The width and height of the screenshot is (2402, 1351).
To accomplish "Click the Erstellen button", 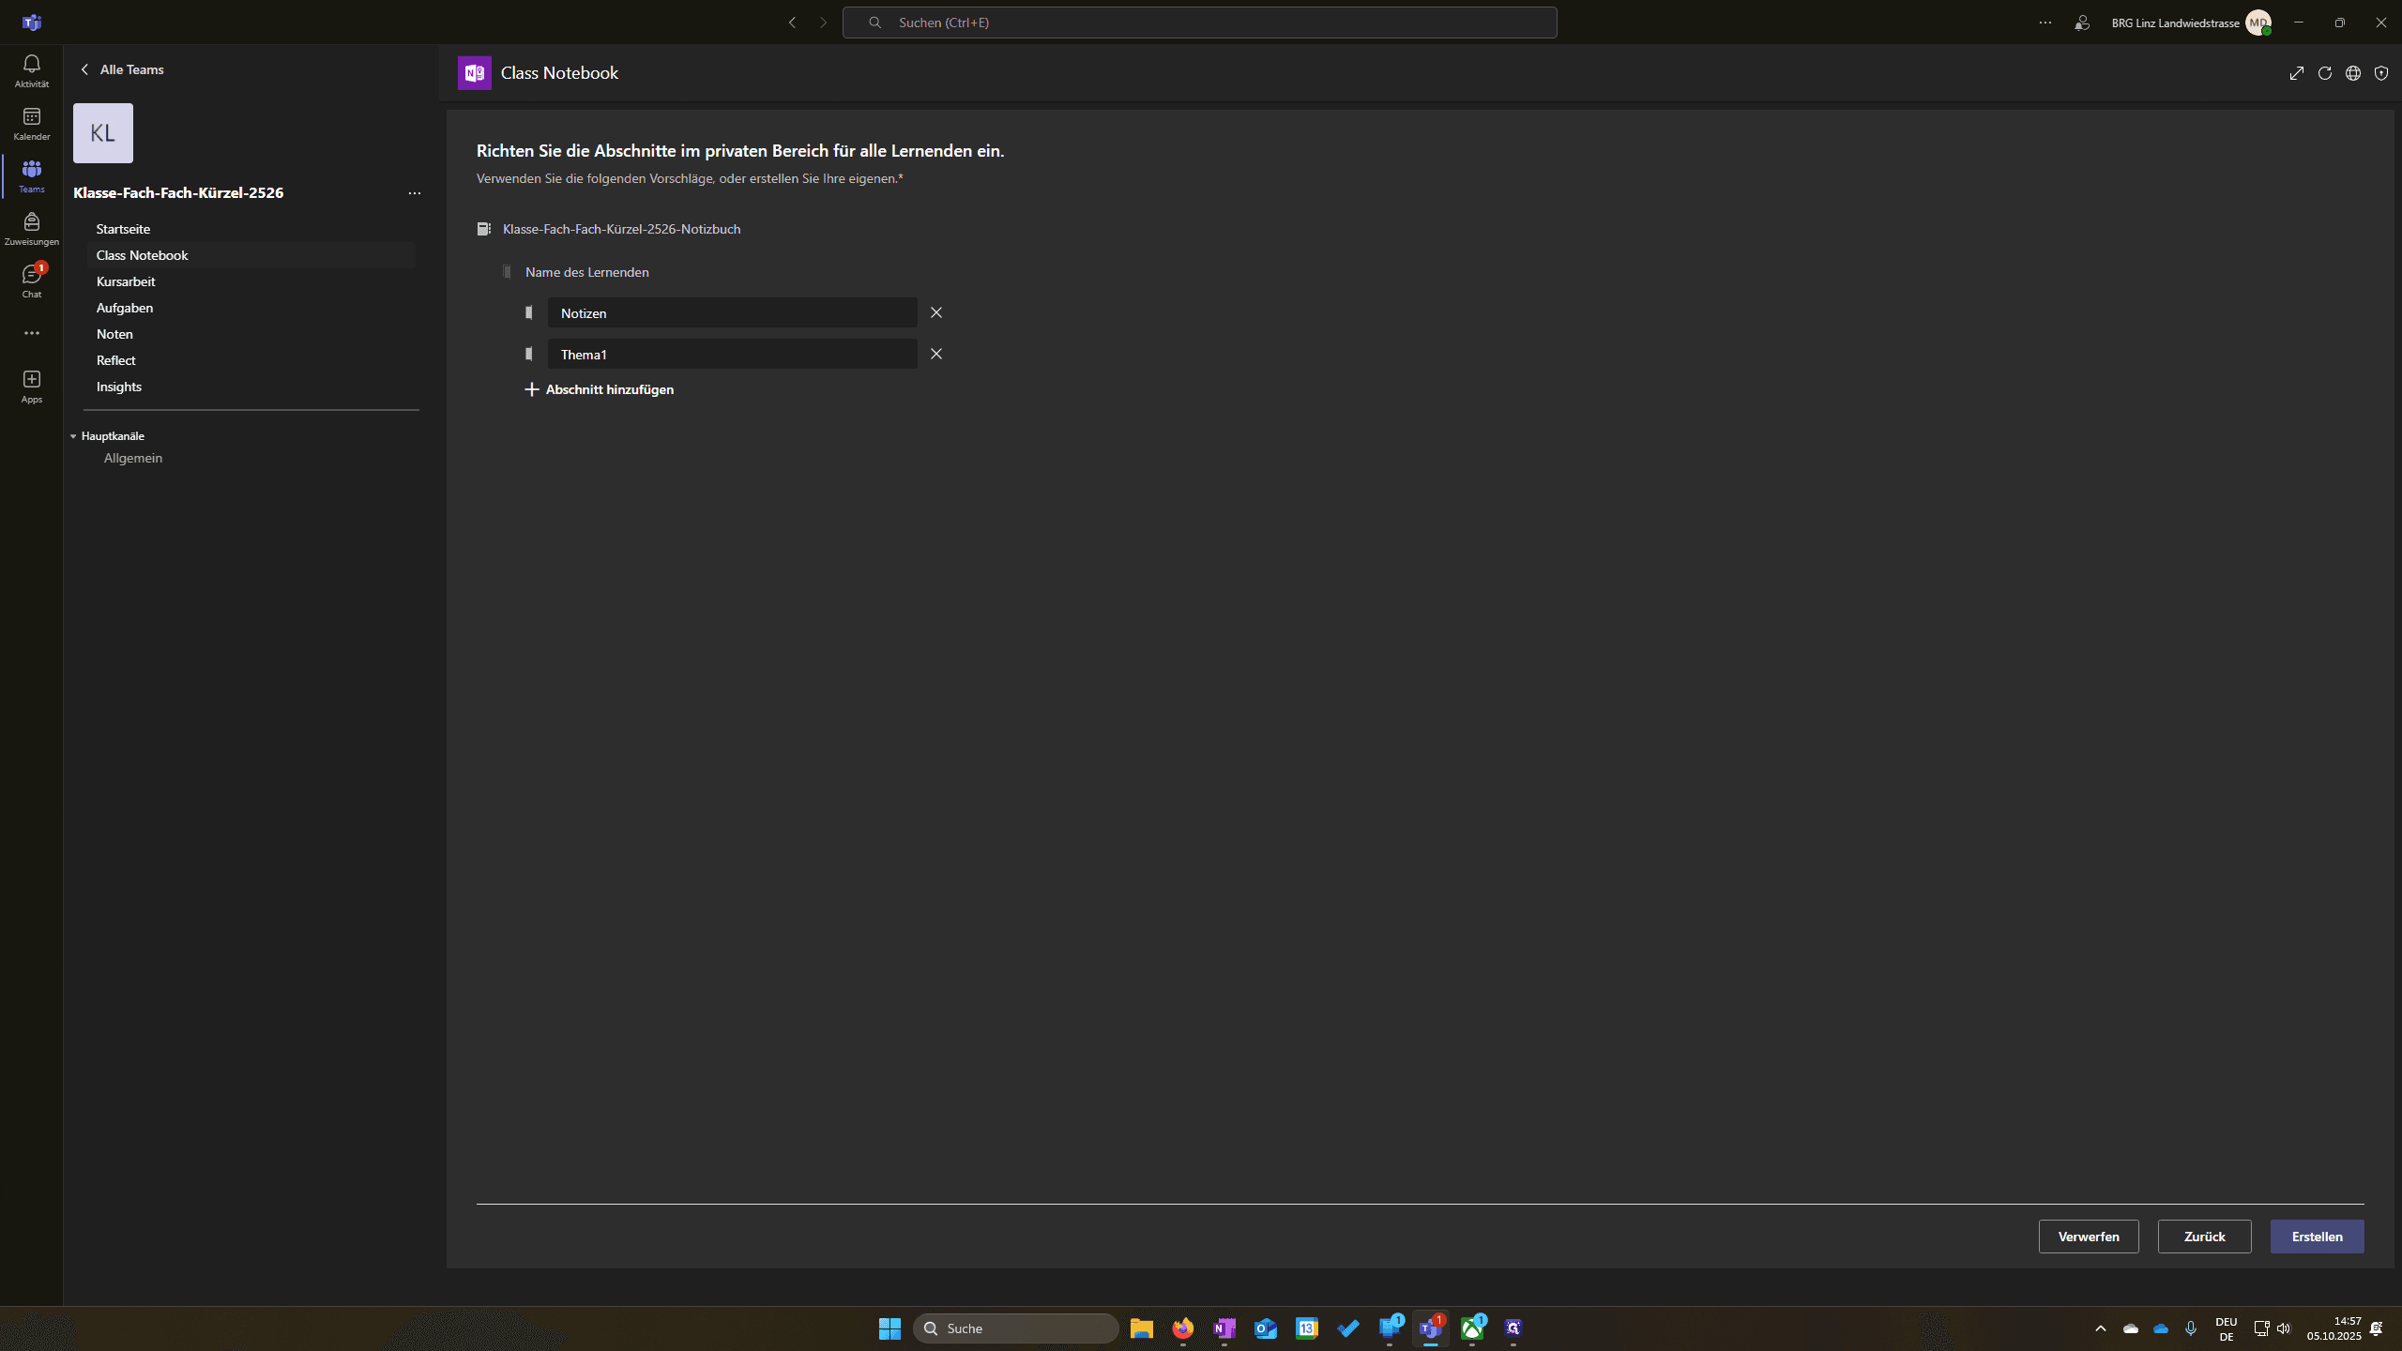I will [x=2317, y=1237].
